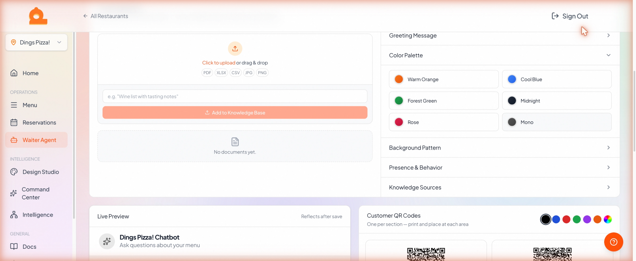Click the PDF file type badge

(207, 73)
